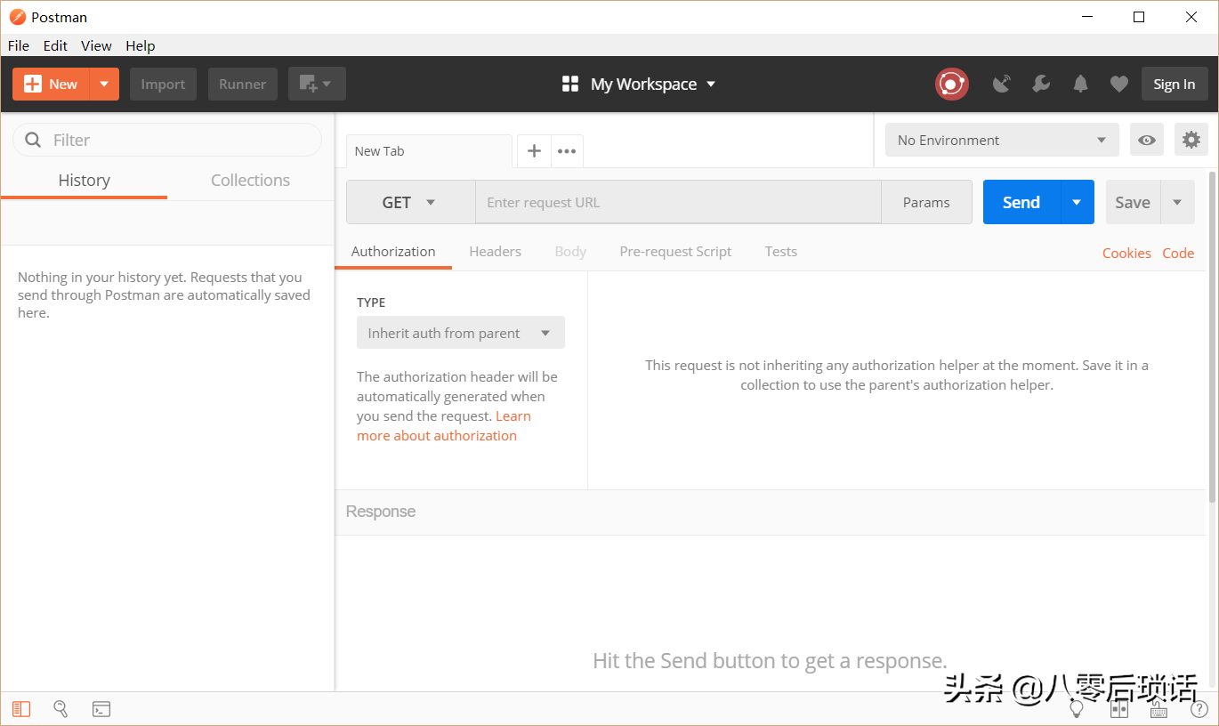Viewport: 1219px width, 726px height.
Task: Select the Headers tab
Action: (495, 252)
